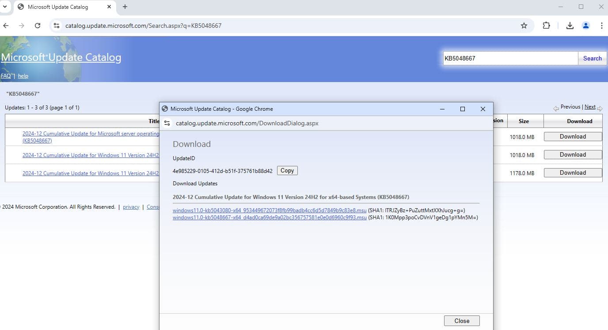Minimize the download dialog popup window
This screenshot has height=330, width=608.
(442, 109)
